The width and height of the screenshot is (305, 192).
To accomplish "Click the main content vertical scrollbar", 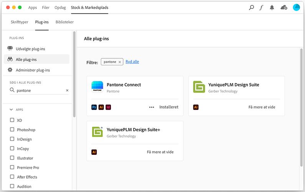I will tap(301, 108).
